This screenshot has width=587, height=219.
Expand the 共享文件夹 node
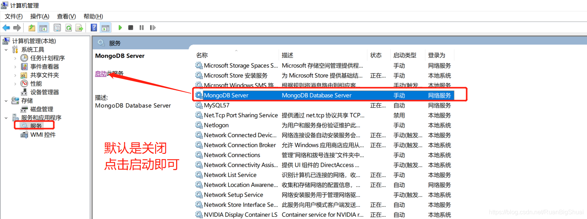[15, 75]
